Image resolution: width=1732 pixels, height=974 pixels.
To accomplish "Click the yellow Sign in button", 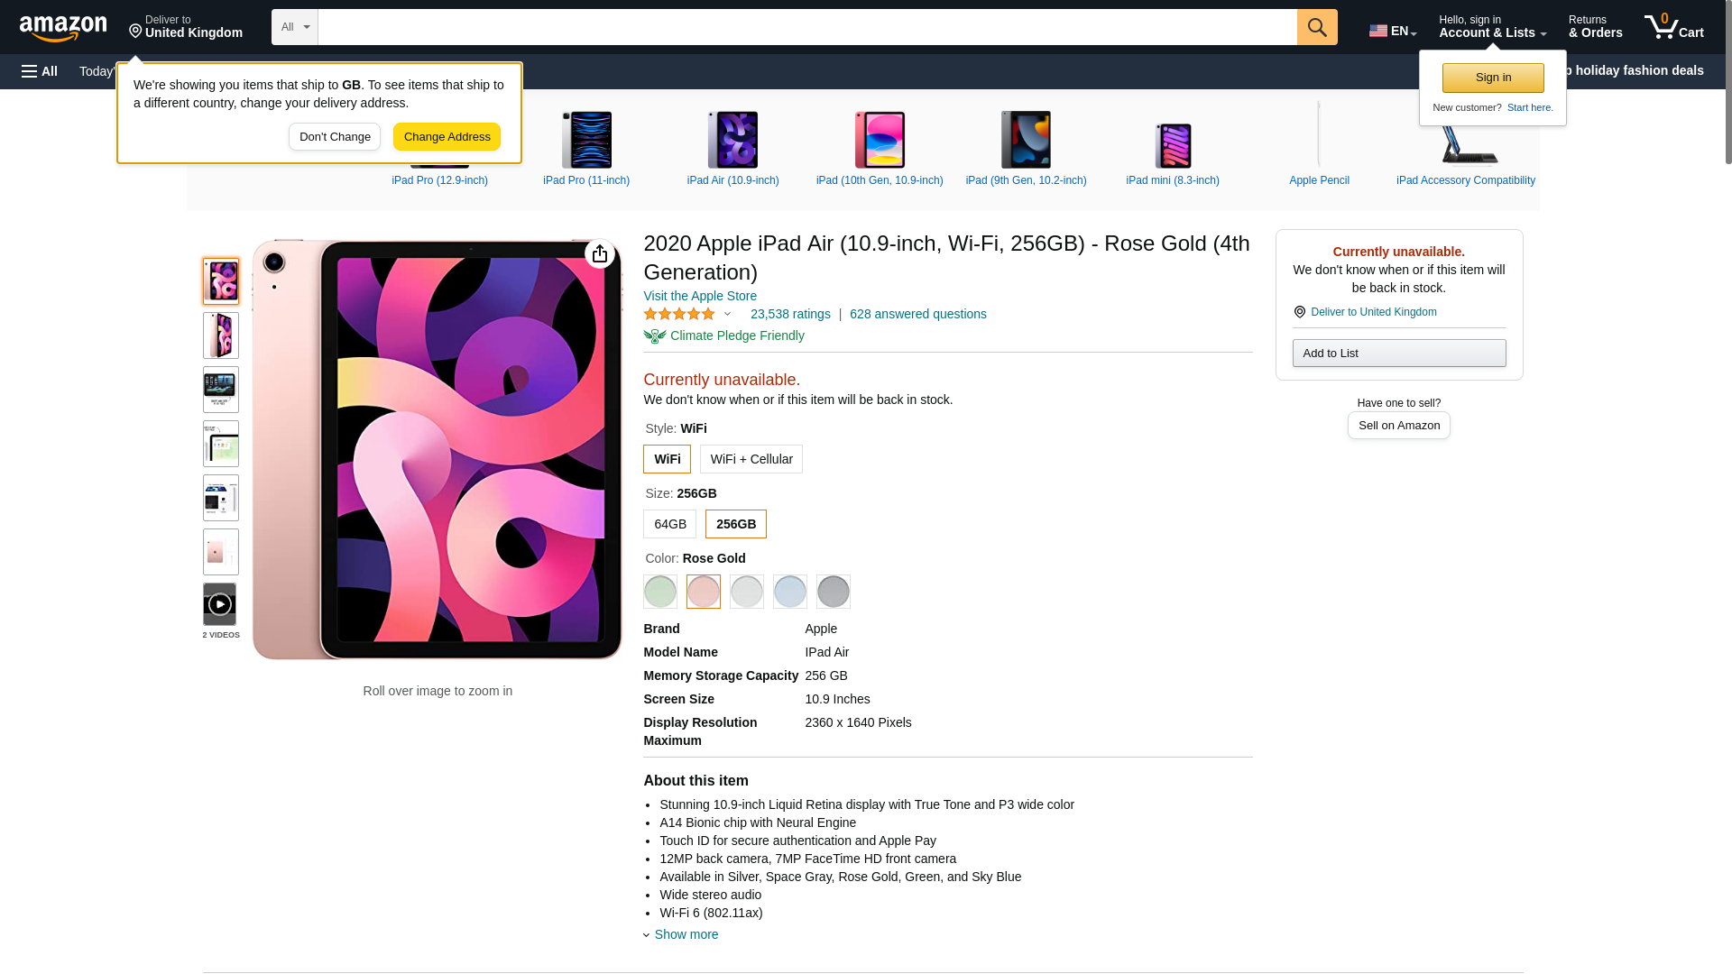I will point(1493,78).
